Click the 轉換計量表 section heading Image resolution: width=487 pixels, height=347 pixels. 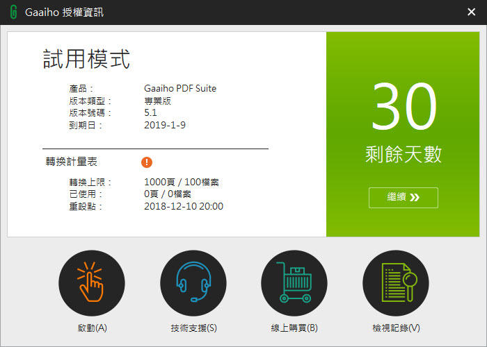coord(71,162)
